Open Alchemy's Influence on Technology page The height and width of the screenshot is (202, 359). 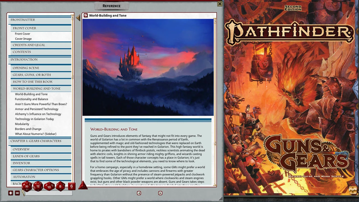pos(38,114)
